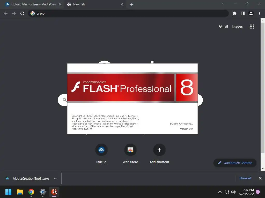The image size is (265, 198).
Task: Open the Gmail link
Action: [x=223, y=27]
